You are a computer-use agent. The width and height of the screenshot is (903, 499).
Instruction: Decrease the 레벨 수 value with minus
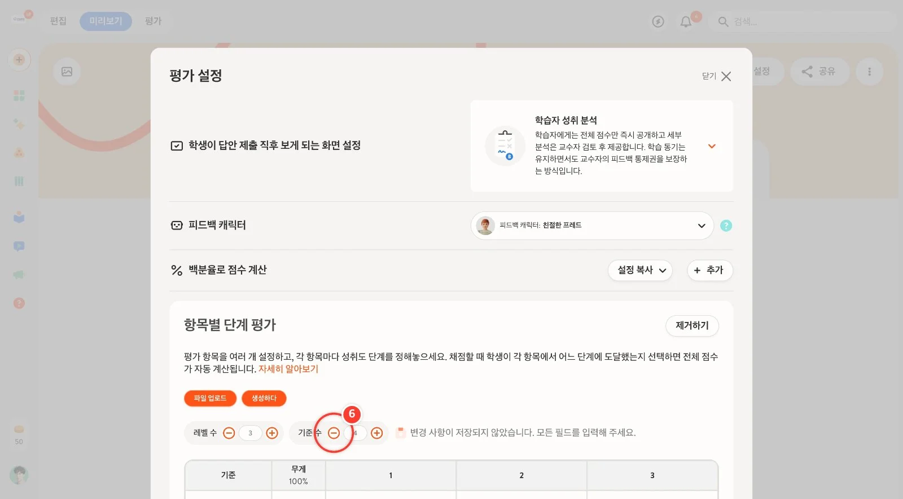pyautogui.click(x=229, y=433)
